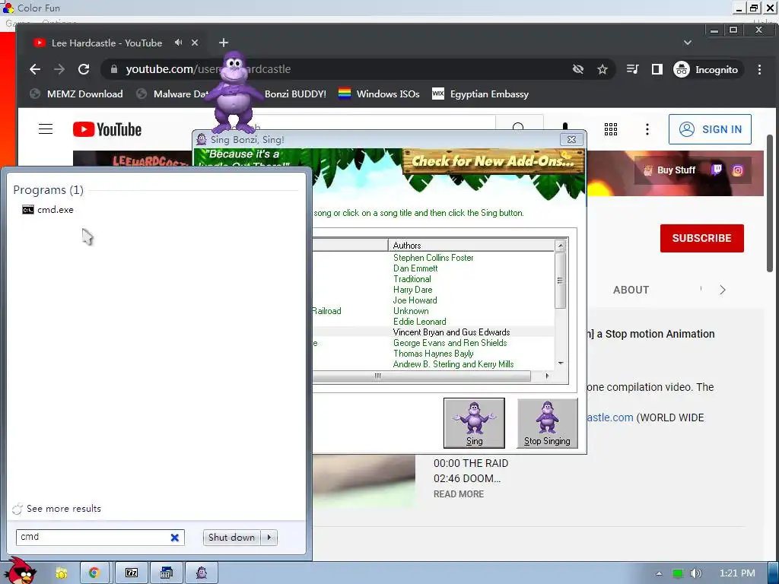Select Andrew B. Sterling and Kerry Mills row
779x584 pixels.
click(x=433, y=364)
